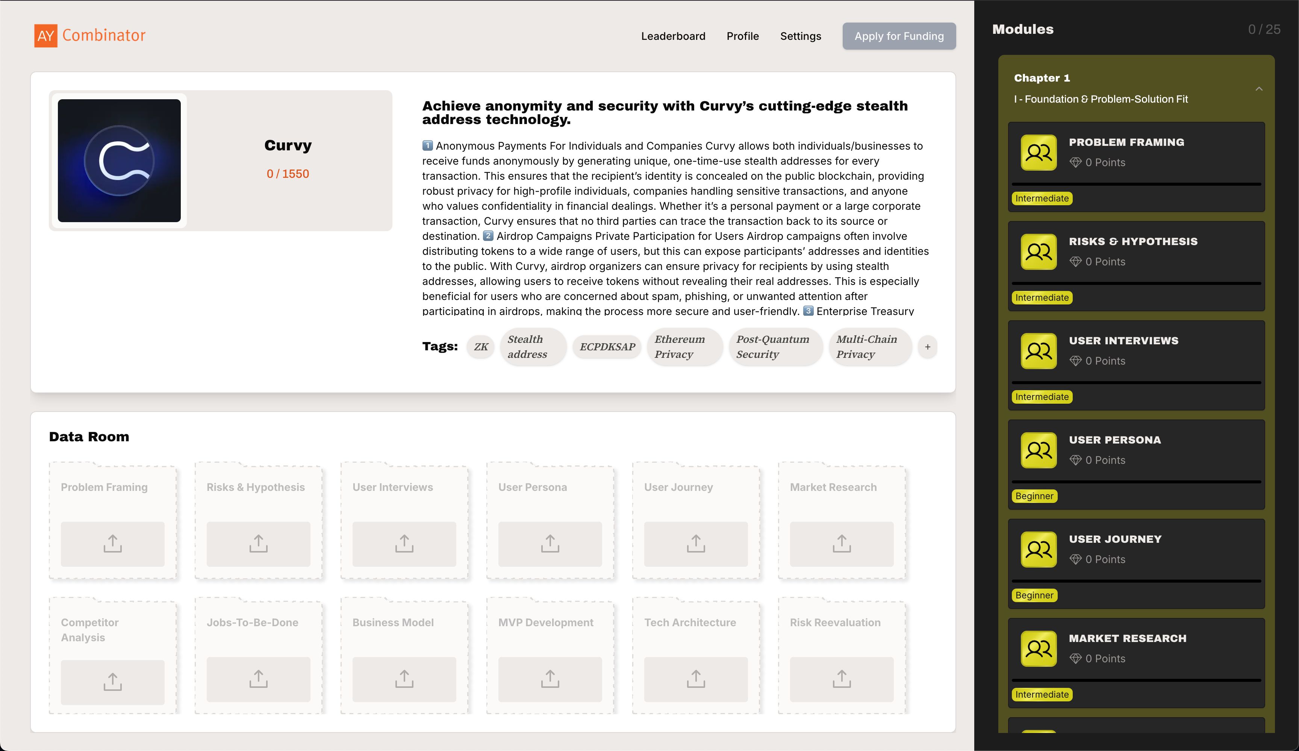1299x751 pixels.
Task: Click the Curvy project name
Action: pos(288,145)
